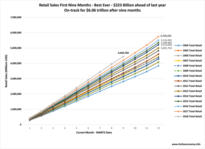Click the 2008 Total Retail dashed legend marker
The width and height of the screenshot is (205, 149).
178,66
